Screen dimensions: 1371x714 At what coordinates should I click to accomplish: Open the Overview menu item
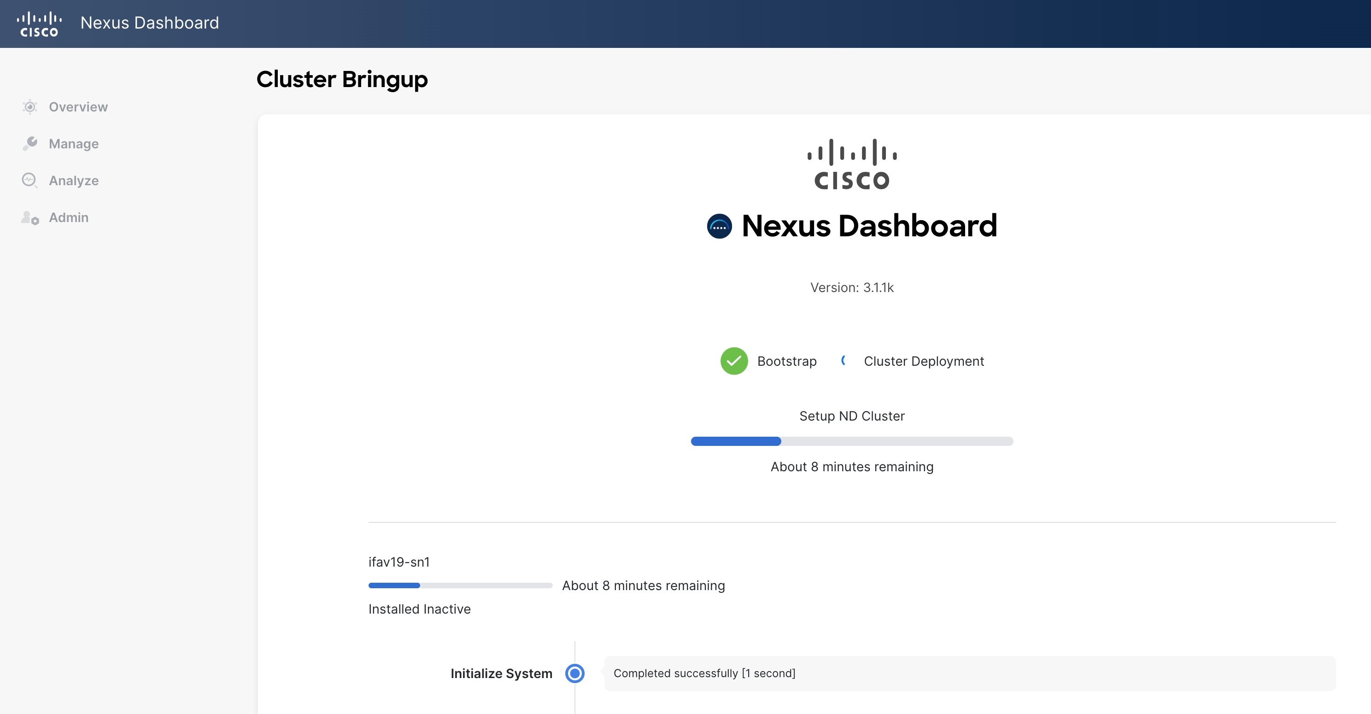78,107
